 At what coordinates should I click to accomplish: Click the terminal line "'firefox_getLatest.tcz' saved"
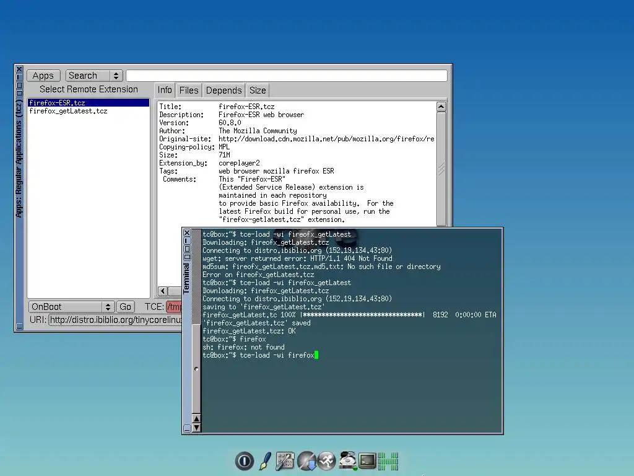(x=256, y=322)
